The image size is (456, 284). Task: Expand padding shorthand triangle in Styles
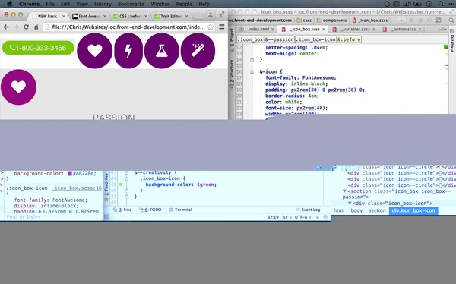(40, 211)
